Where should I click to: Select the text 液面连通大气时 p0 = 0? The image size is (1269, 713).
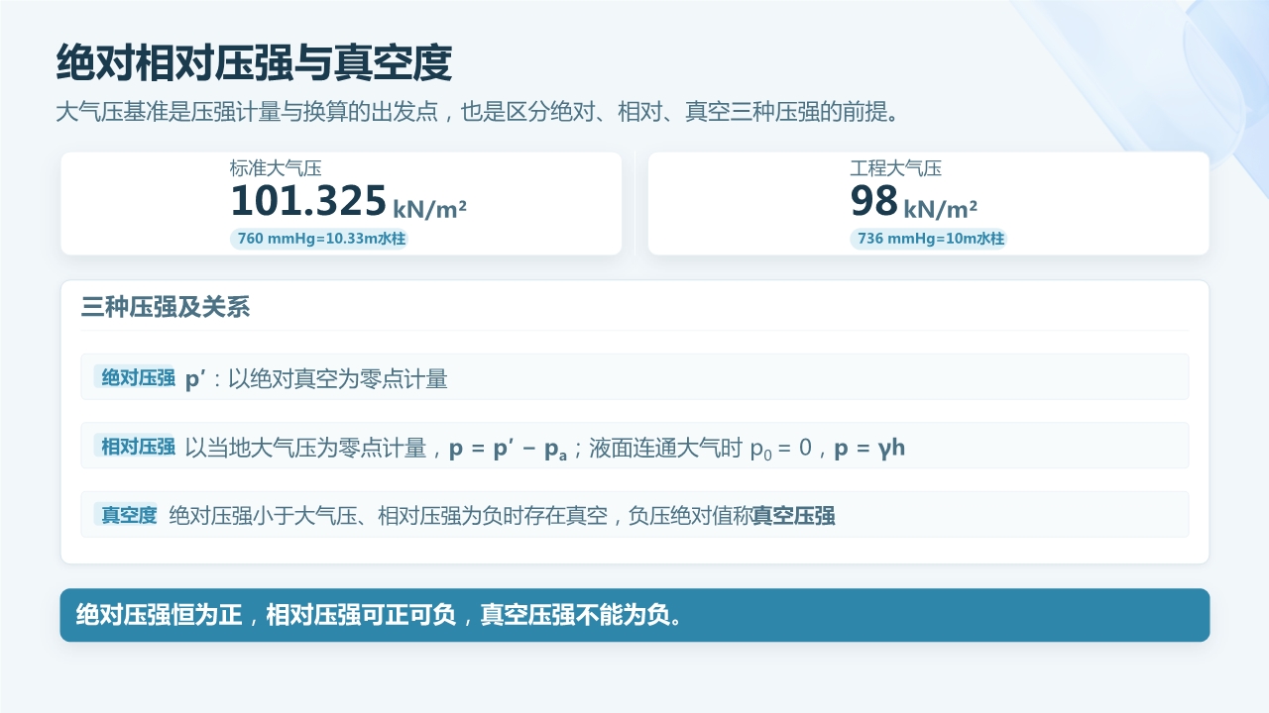coord(701,449)
